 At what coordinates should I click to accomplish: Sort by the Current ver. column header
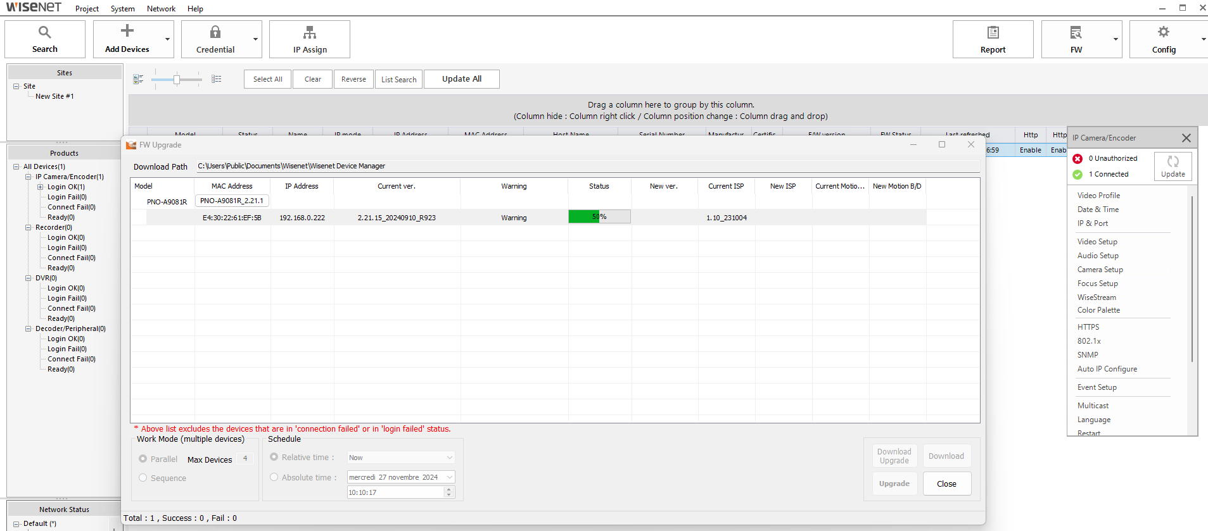[397, 186]
